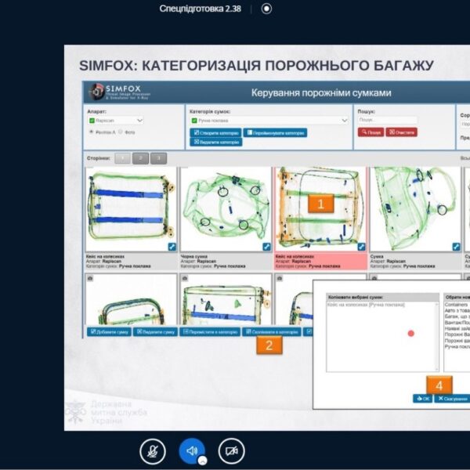Go to page 1 of the bags

point(123,158)
